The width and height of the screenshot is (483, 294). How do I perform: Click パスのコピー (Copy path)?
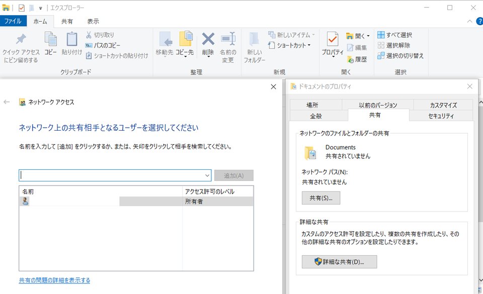(x=103, y=45)
